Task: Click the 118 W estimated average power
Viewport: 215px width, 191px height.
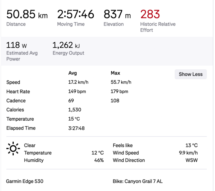Action: tap(17, 45)
